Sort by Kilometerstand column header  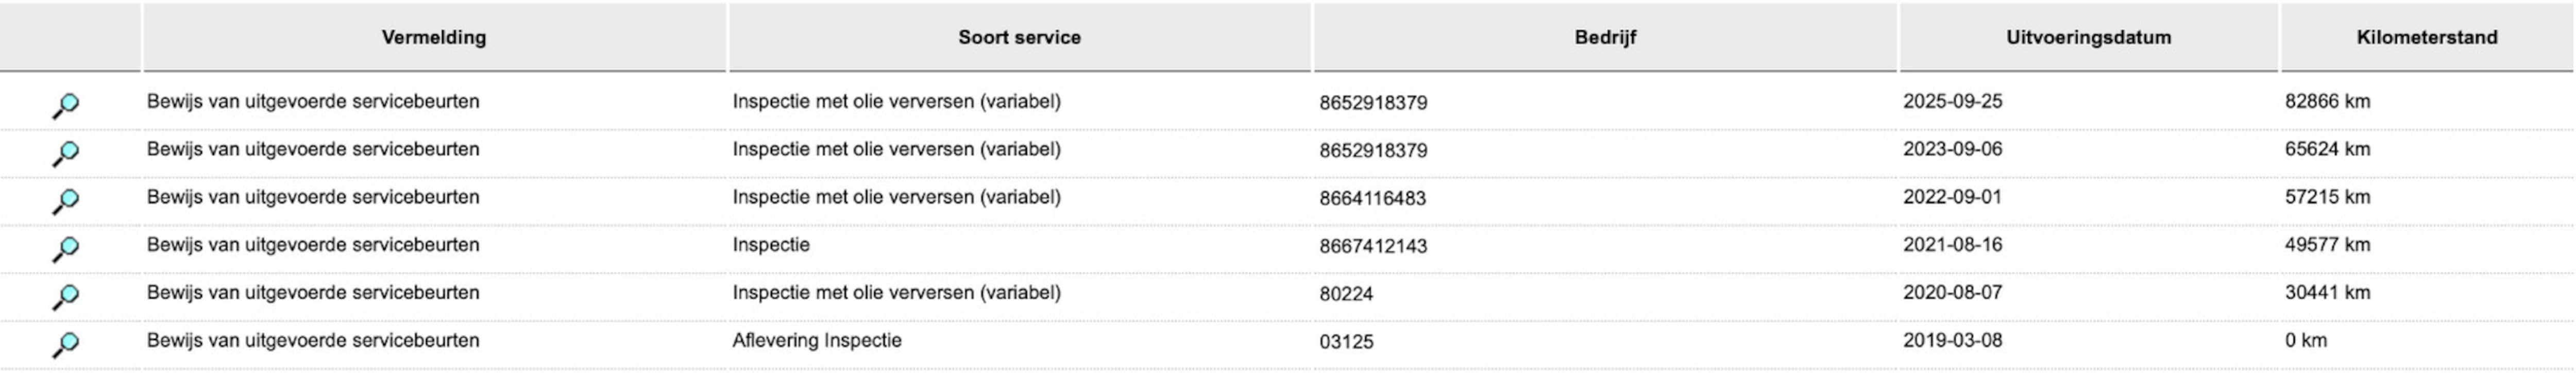(x=2426, y=37)
